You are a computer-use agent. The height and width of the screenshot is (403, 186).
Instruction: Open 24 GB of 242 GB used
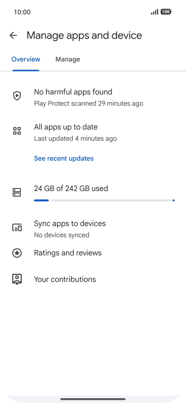pos(71,188)
